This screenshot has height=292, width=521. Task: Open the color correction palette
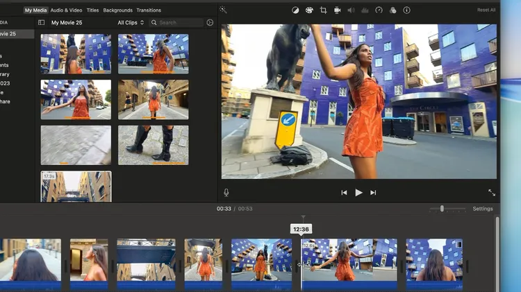click(x=309, y=10)
